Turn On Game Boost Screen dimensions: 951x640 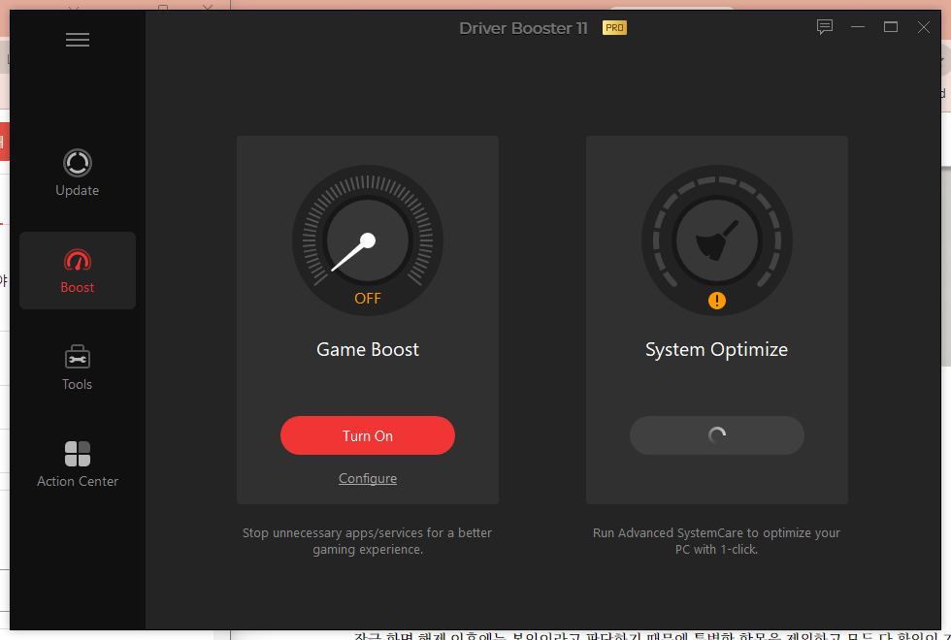pos(368,435)
